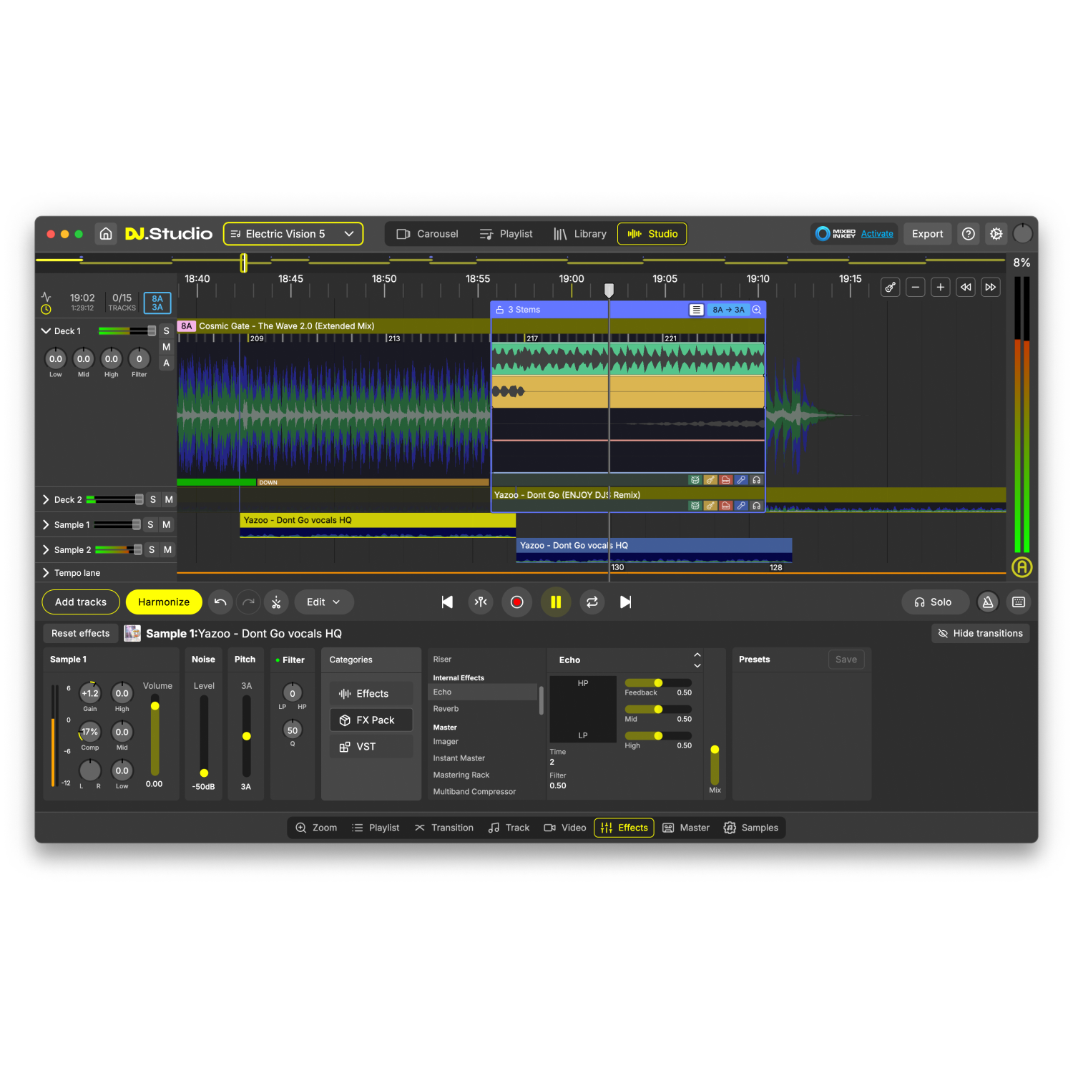Click the guitar stem icon on the stems clip

pyautogui.click(x=710, y=479)
